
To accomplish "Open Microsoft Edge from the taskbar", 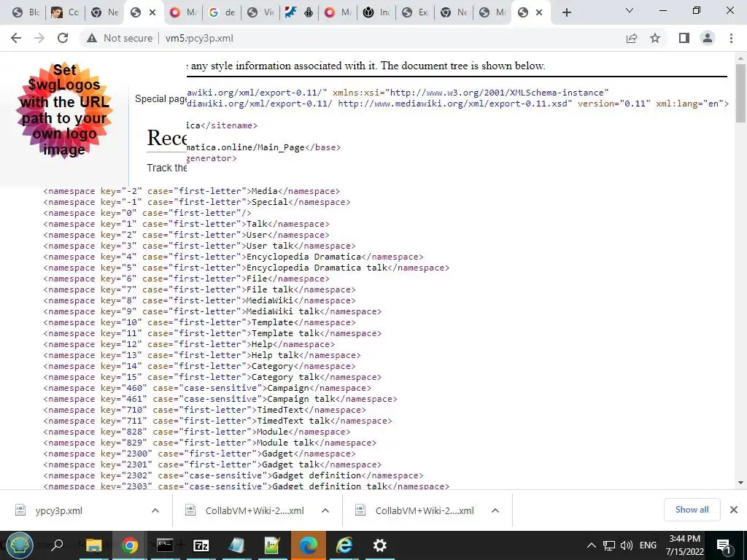I will click(309, 545).
